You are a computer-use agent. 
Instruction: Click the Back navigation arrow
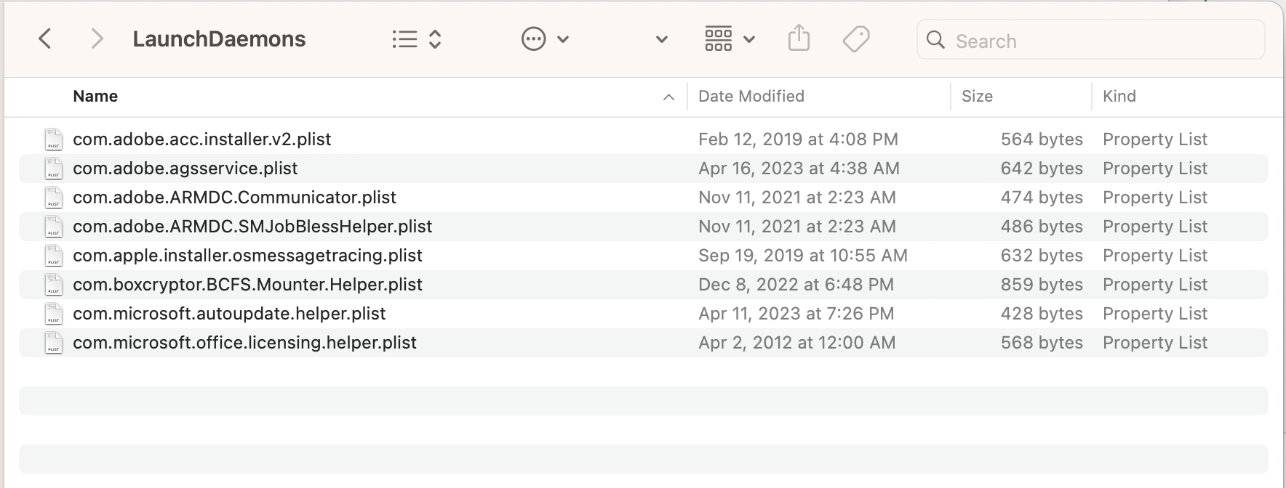(x=45, y=39)
